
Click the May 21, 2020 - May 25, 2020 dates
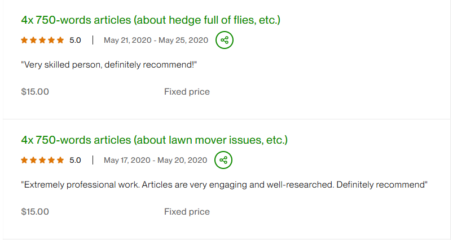(x=156, y=41)
